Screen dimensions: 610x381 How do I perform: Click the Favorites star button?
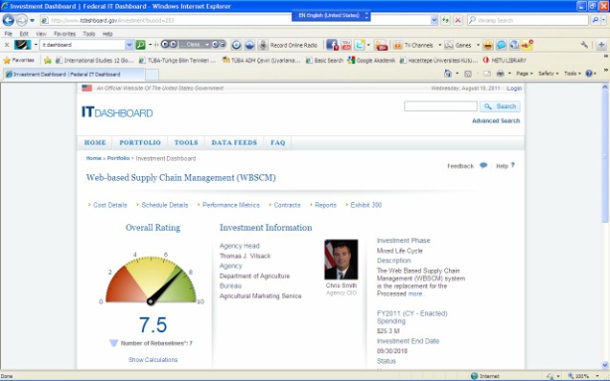click(19, 60)
